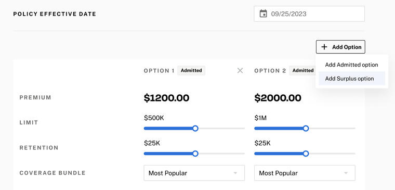The height and width of the screenshot is (190, 395).
Task: Open Option 1 Coverage Bundle Most Popular dropdown
Action: (194, 173)
